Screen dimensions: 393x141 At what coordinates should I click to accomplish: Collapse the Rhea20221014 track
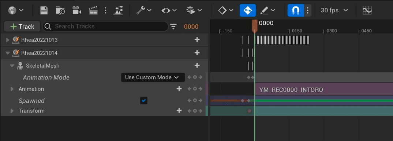(7, 53)
